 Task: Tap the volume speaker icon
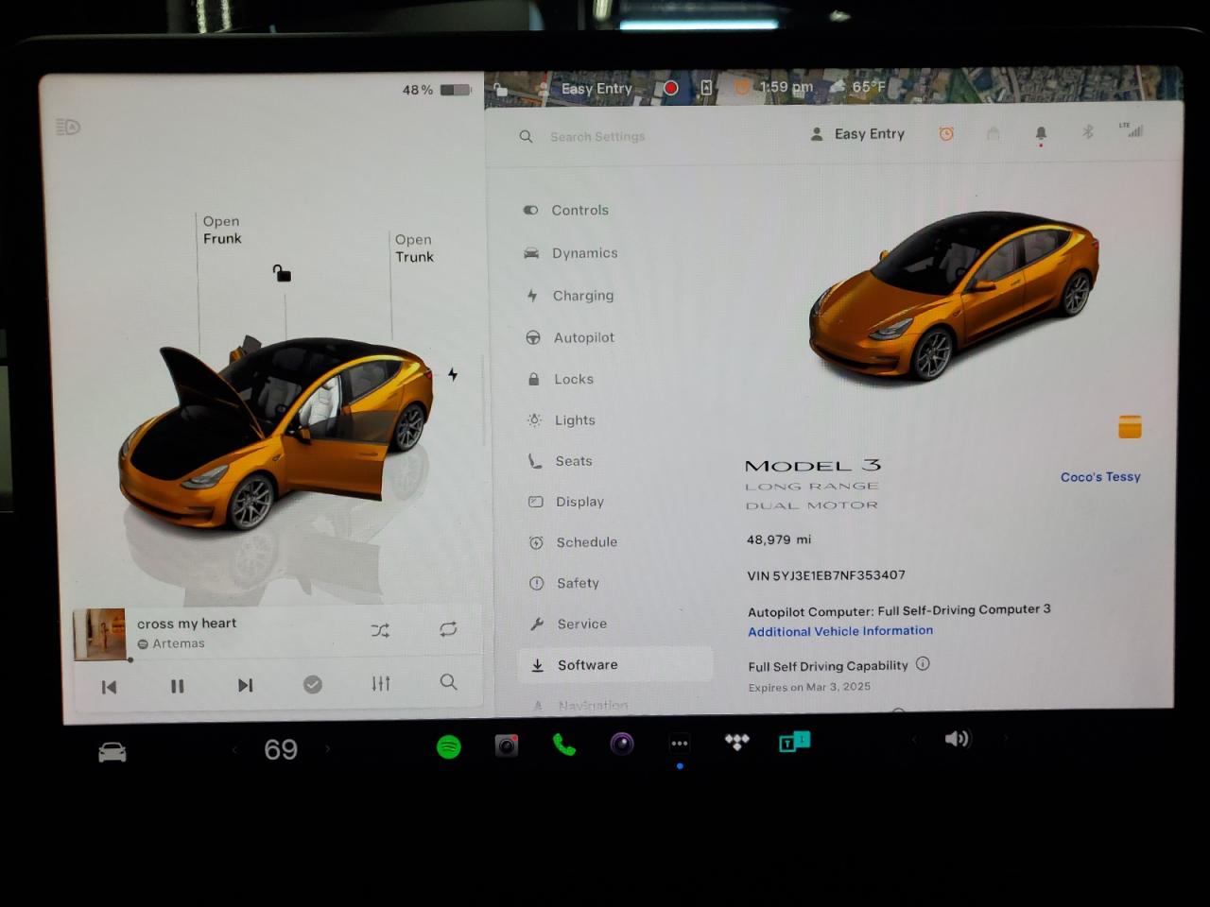coord(957,739)
